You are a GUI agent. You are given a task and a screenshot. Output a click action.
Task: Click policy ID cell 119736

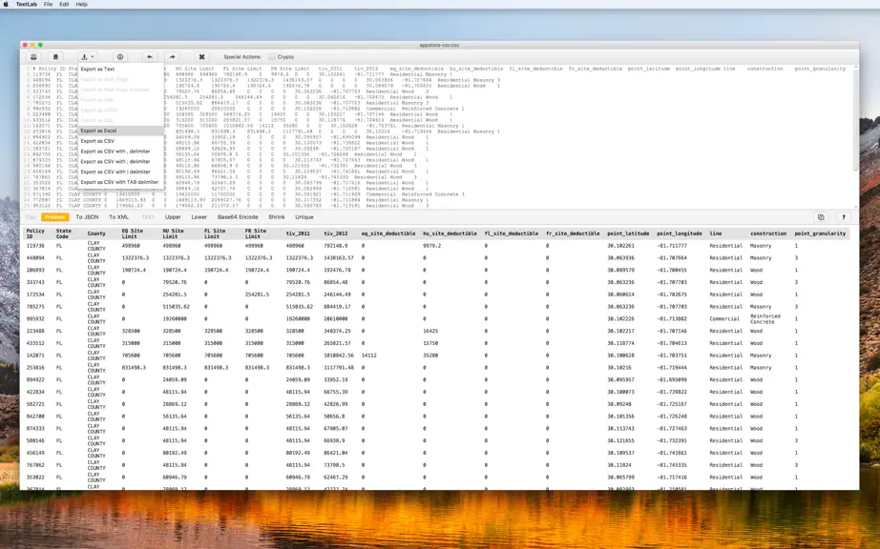pyautogui.click(x=35, y=245)
